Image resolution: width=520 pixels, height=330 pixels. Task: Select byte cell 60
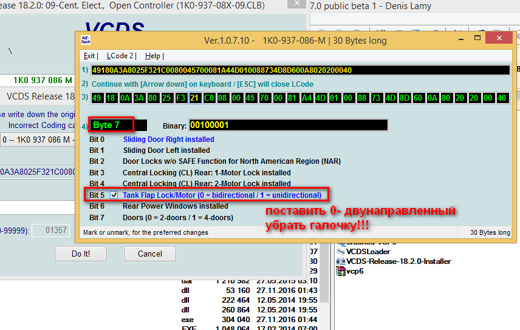[418, 98]
